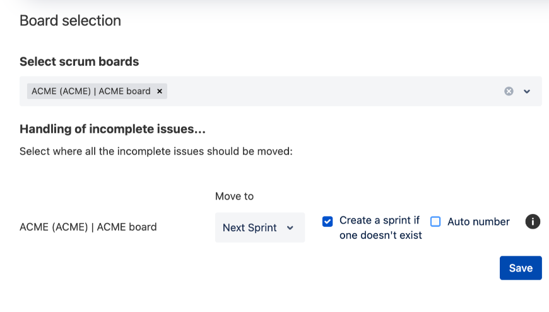Save the board selection settings
The width and height of the screenshot is (549, 312).
[x=521, y=268]
